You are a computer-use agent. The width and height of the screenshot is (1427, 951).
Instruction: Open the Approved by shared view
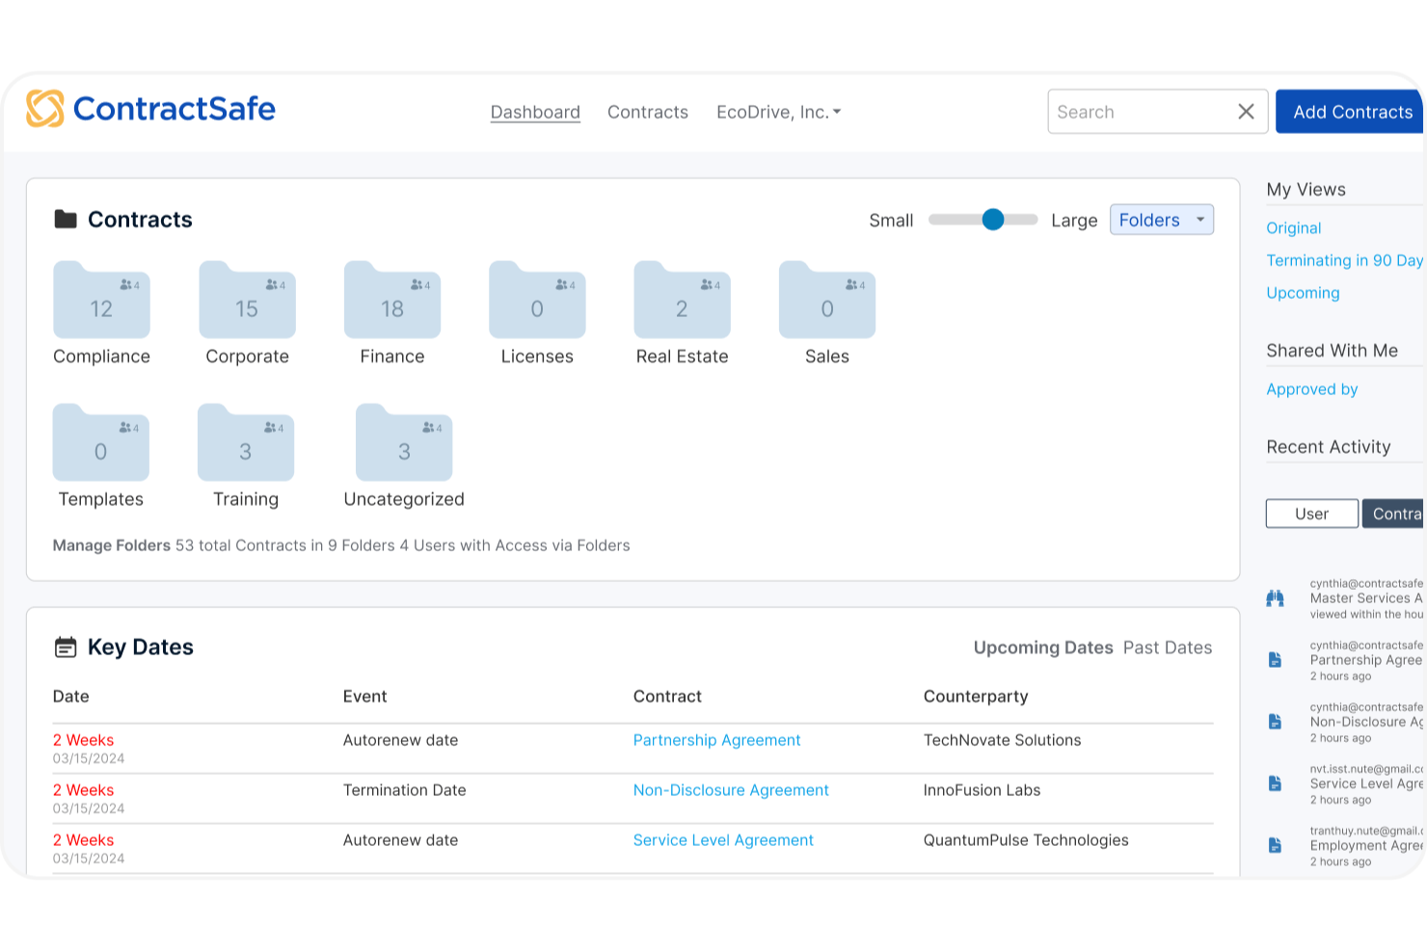pyautogui.click(x=1311, y=389)
